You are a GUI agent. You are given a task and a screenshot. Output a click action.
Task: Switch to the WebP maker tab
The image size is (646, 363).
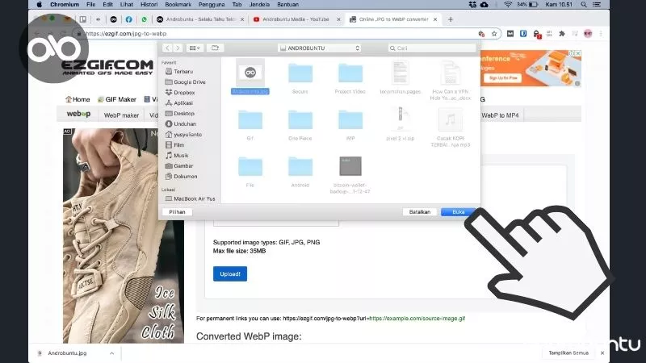(121, 115)
